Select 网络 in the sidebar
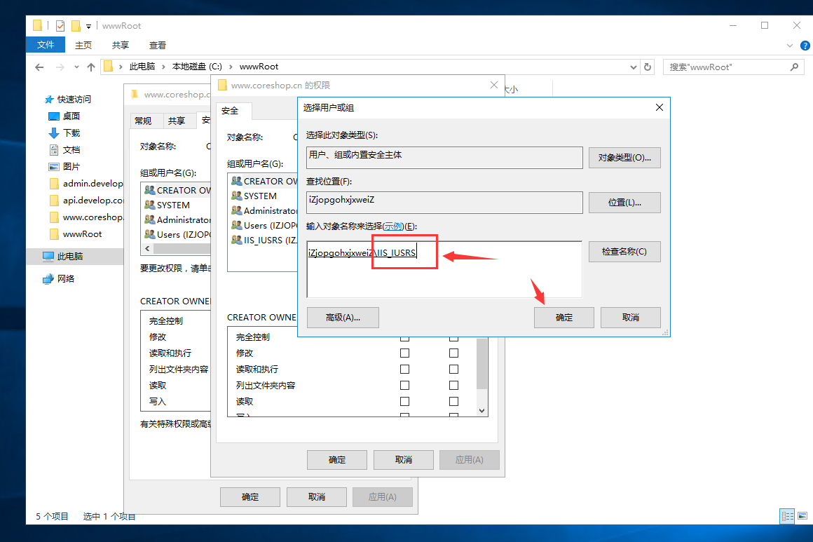 (x=66, y=279)
